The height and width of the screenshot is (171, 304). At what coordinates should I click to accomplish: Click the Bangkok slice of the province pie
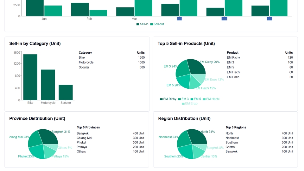49,136
